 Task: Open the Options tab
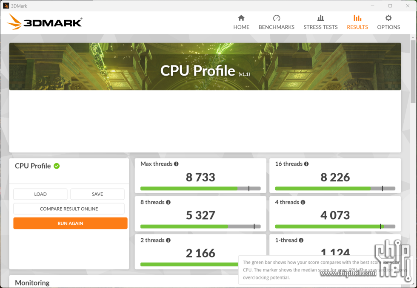[388, 22]
